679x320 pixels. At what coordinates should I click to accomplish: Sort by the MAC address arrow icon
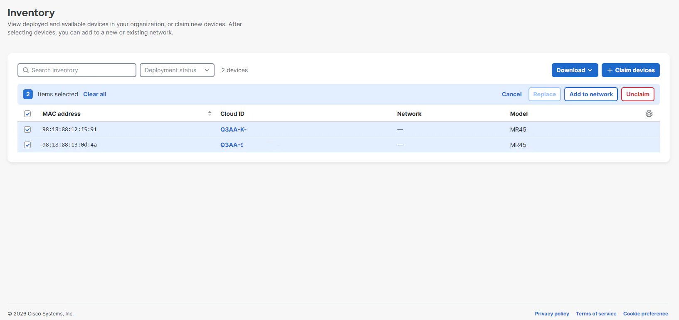click(x=210, y=113)
